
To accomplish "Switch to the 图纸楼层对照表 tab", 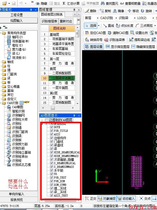I will [x=52, y=14].
